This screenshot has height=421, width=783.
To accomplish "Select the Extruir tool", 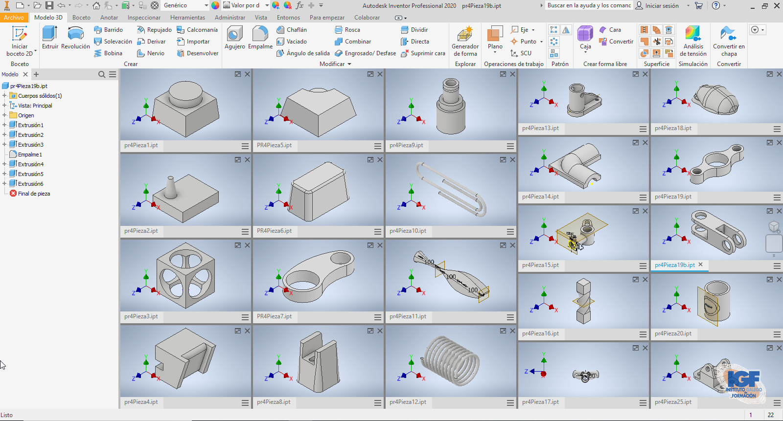I will click(x=50, y=38).
